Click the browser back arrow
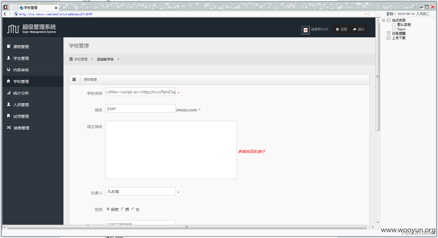The width and height of the screenshot is (438, 238). tap(5, 14)
